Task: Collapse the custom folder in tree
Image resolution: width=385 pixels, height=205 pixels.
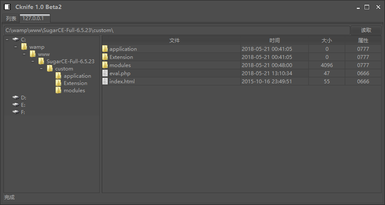Action: (x=41, y=68)
